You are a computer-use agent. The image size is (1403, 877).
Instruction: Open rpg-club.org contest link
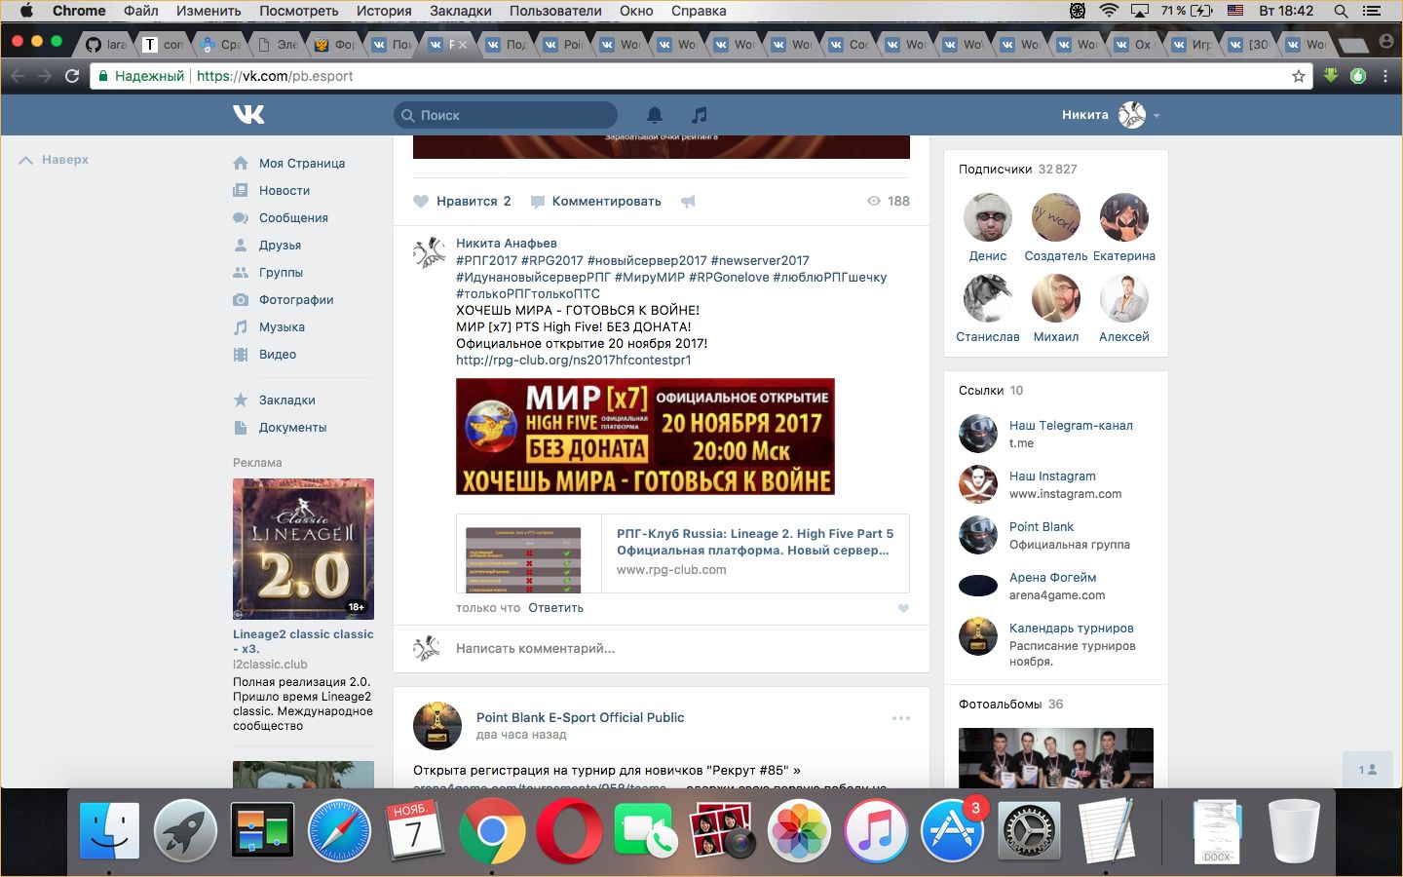pyautogui.click(x=574, y=361)
